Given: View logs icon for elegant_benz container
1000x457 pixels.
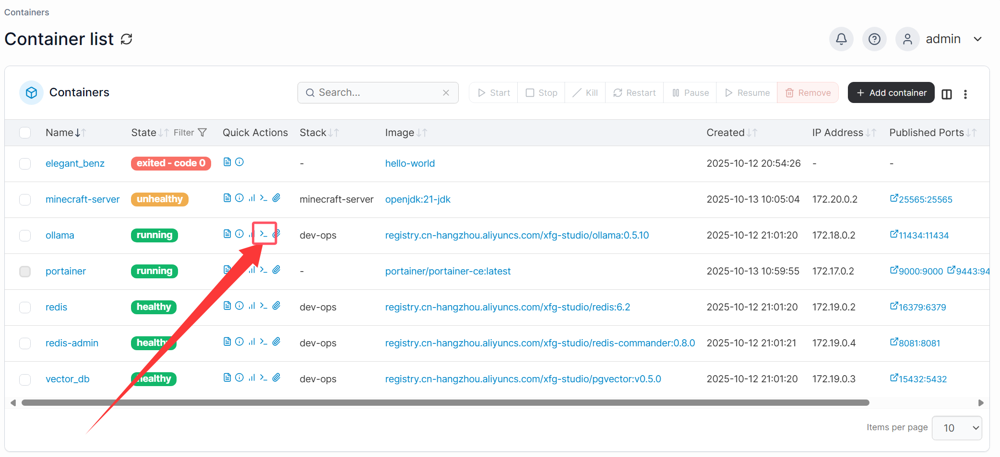Looking at the screenshot, I should tap(227, 162).
